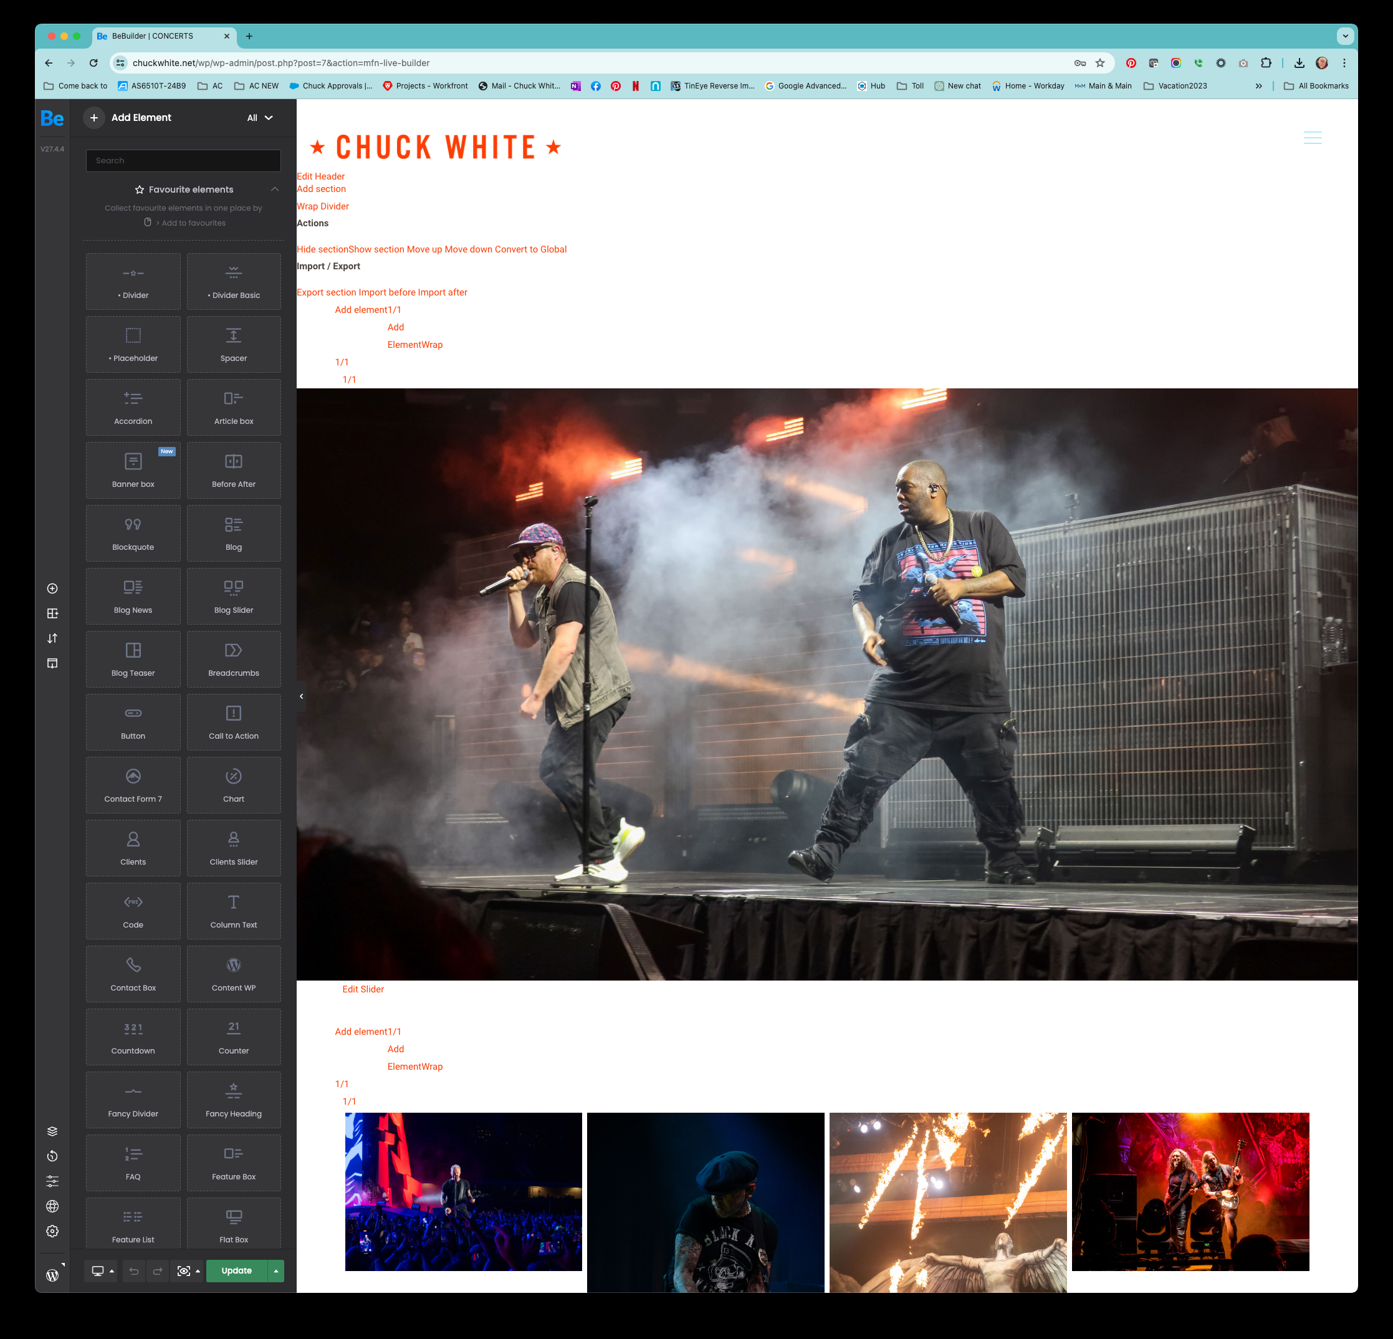Click the Chuck White logo
Viewport: 1393px width, 1339px height.
[x=436, y=148]
